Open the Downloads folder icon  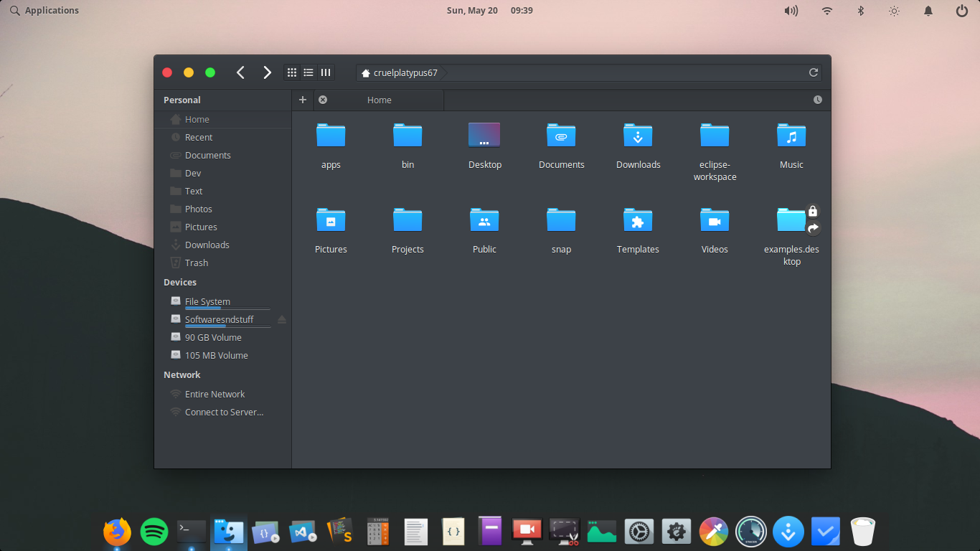638,135
